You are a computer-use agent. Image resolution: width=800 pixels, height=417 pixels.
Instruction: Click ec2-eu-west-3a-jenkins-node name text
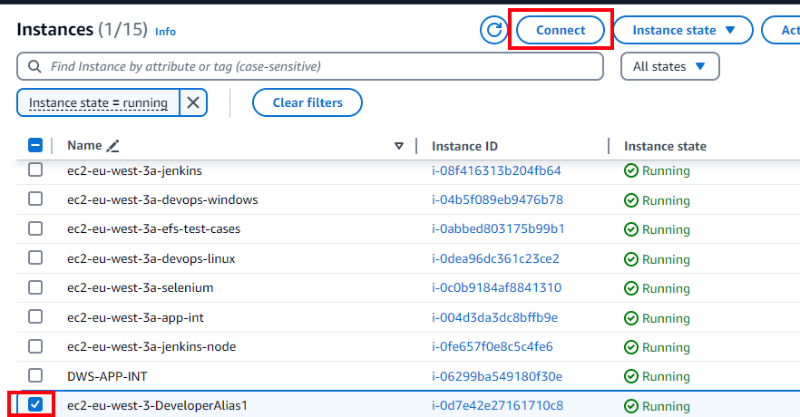point(151,346)
